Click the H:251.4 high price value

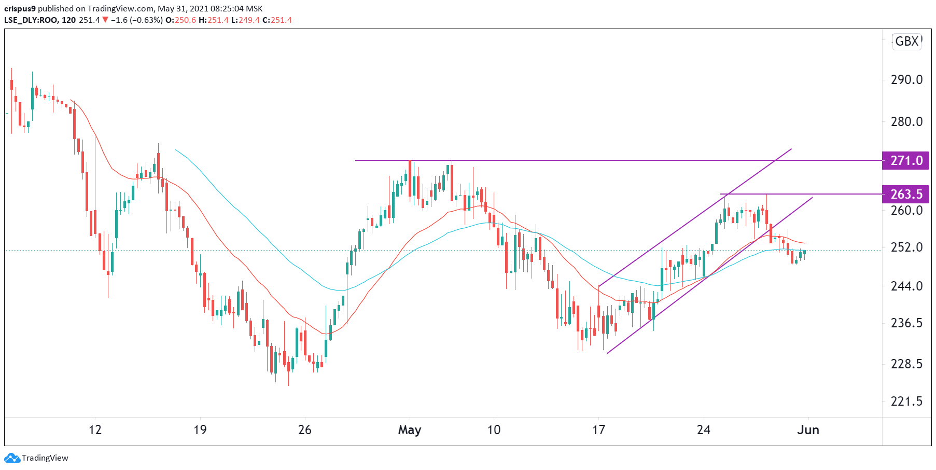214,20
